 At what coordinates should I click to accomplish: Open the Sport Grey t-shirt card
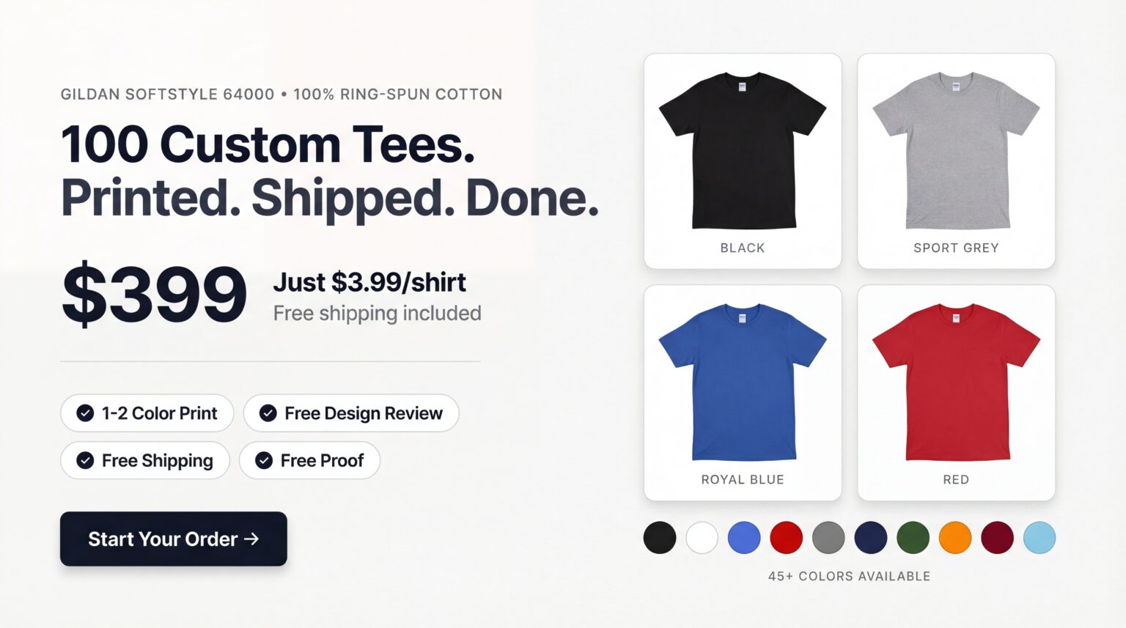956,160
